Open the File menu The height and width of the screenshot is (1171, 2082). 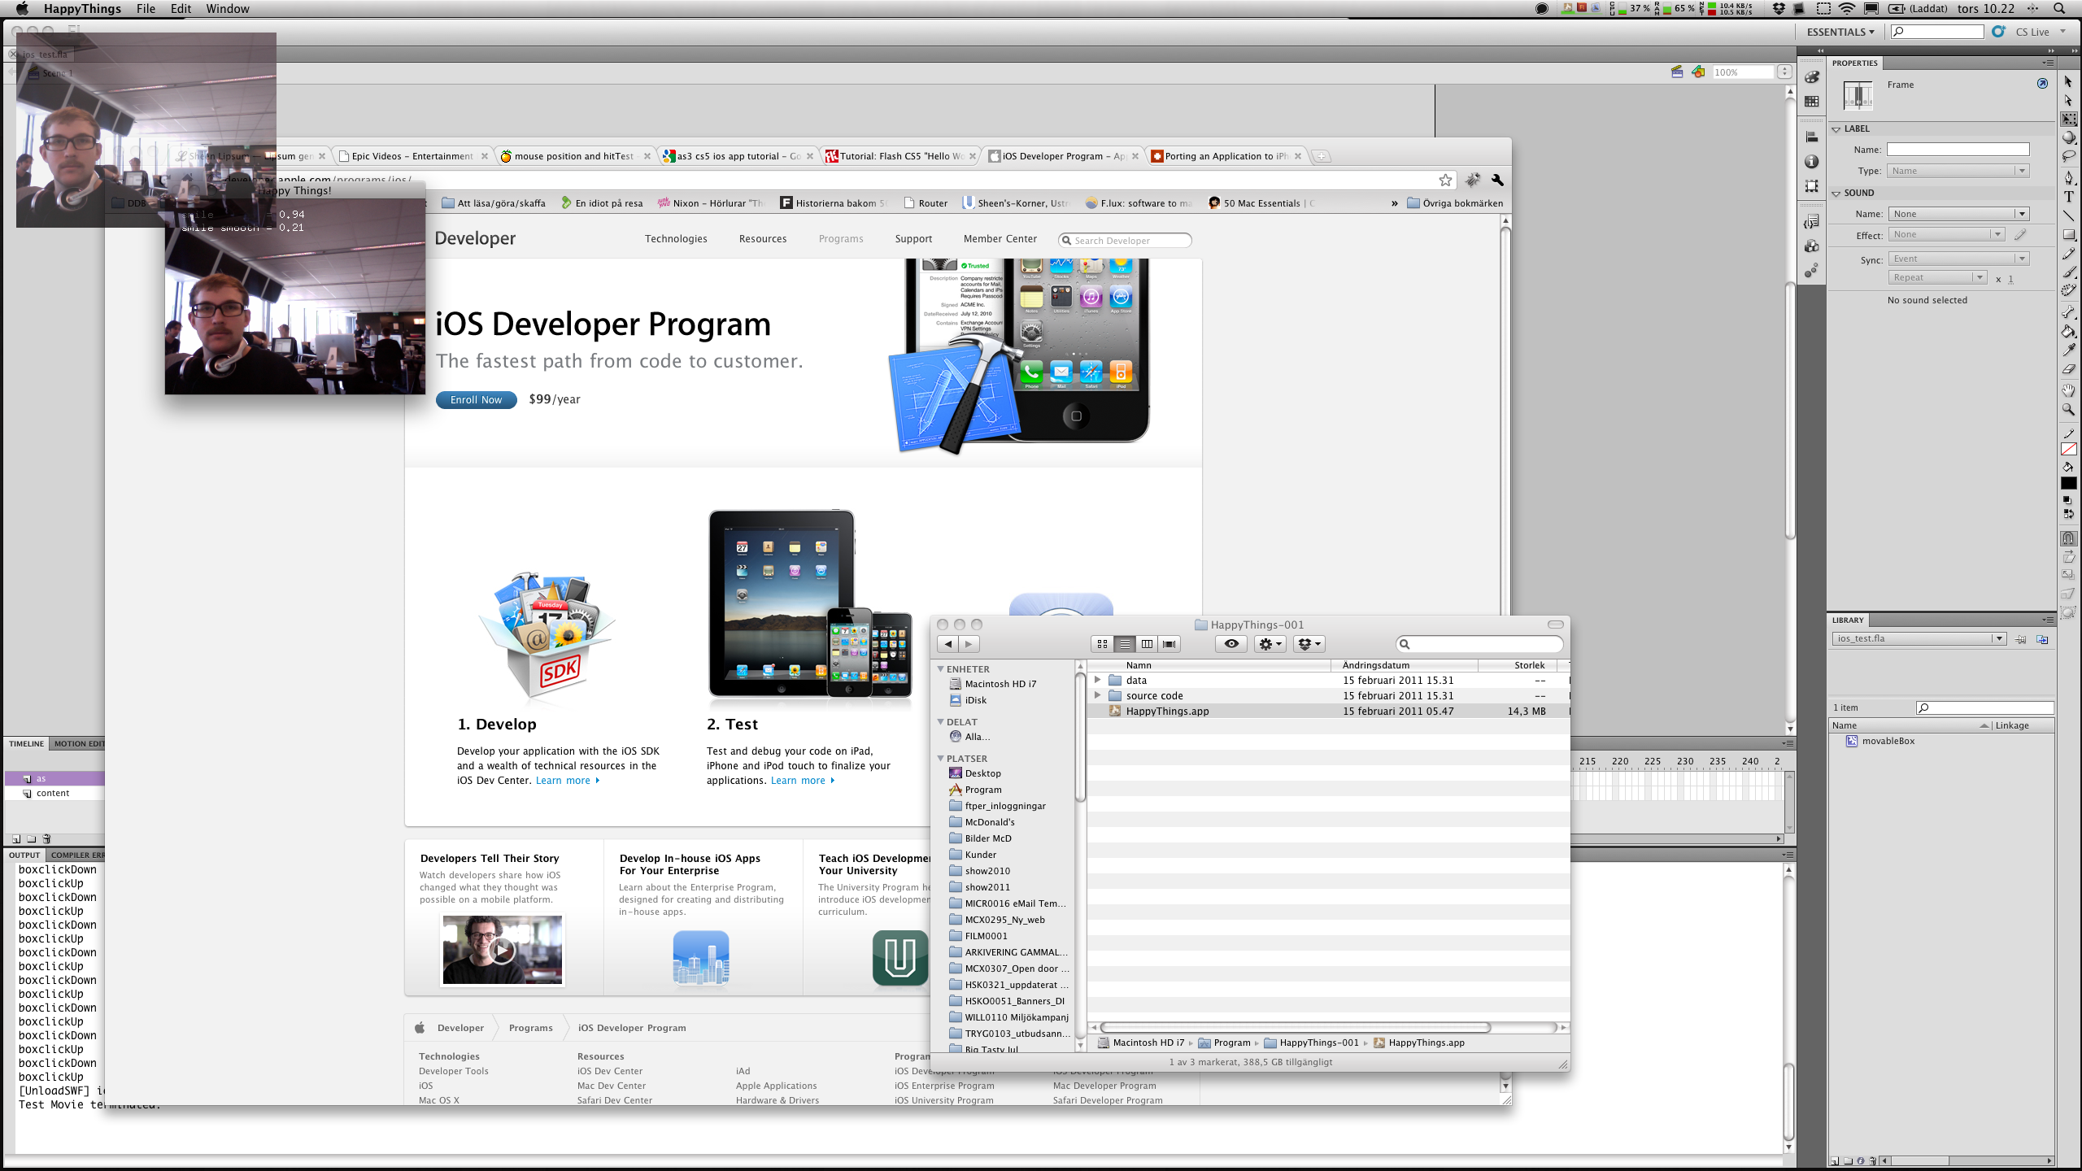pyautogui.click(x=146, y=9)
